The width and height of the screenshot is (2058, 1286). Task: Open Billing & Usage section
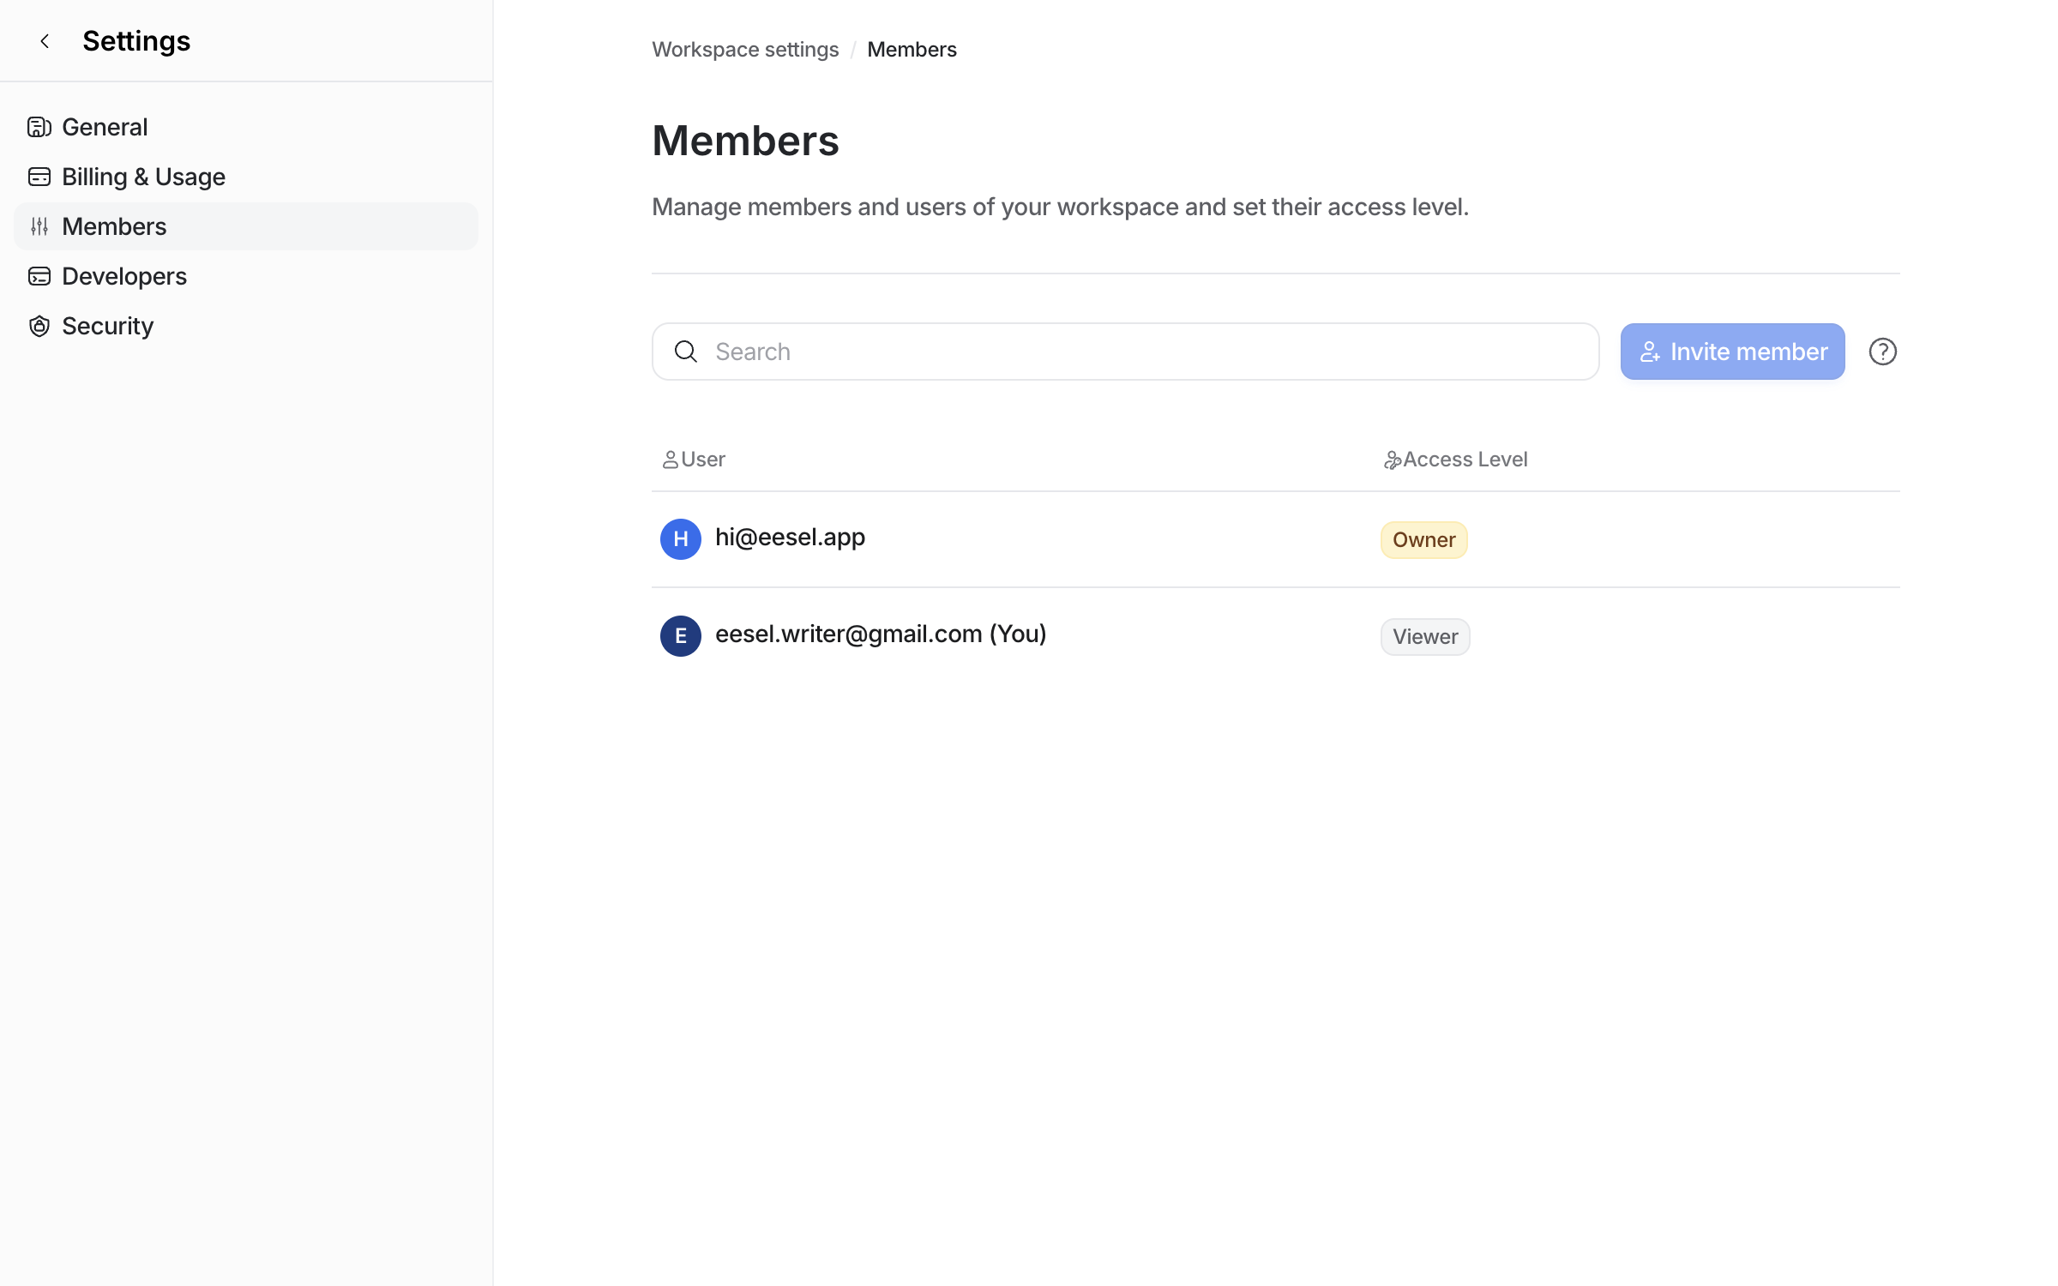(246, 177)
